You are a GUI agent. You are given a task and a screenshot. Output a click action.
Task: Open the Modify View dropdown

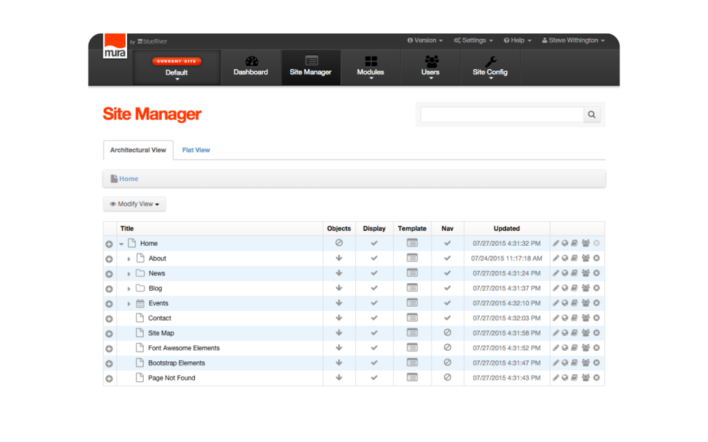134,204
